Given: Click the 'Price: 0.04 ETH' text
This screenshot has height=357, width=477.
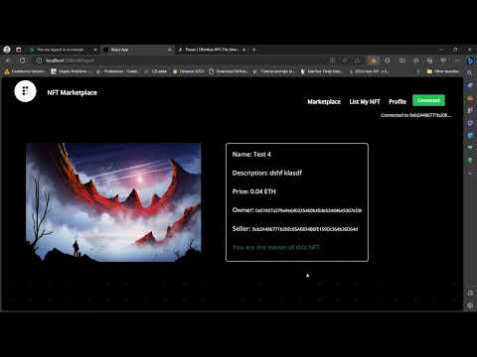Looking at the screenshot, I should pos(253,191).
